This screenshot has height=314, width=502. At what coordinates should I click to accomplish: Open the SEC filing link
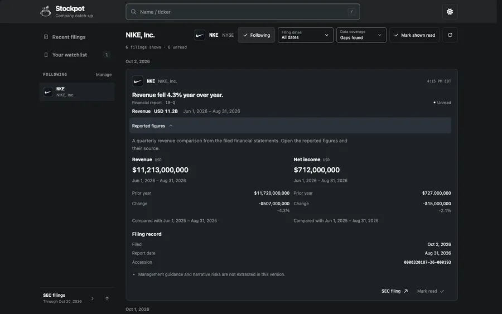pyautogui.click(x=394, y=291)
